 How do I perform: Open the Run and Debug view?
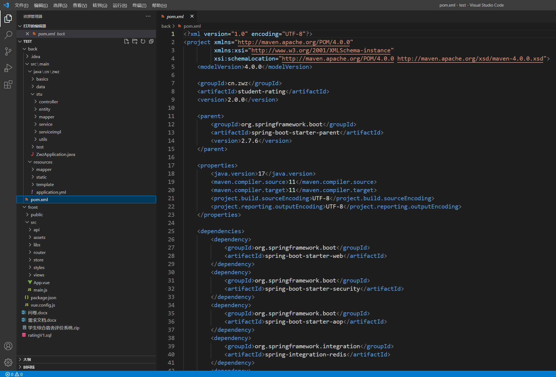8,68
